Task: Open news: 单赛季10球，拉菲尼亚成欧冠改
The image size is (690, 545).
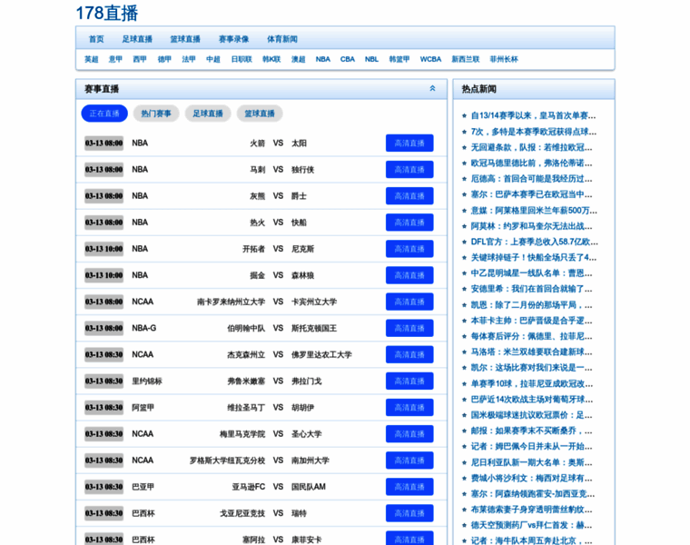Action: tap(532, 384)
